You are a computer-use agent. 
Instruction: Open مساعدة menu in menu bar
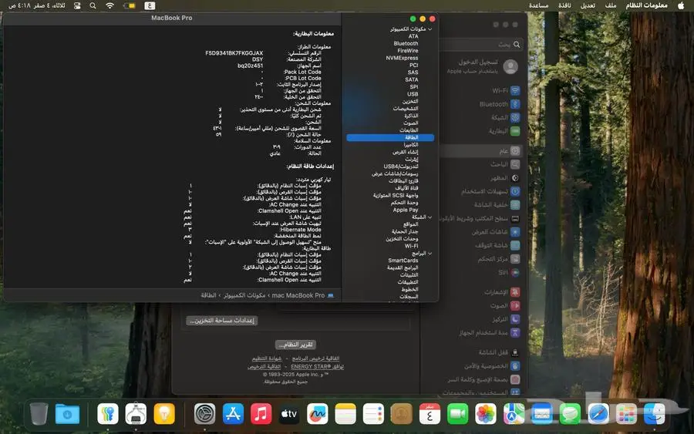tap(539, 5)
